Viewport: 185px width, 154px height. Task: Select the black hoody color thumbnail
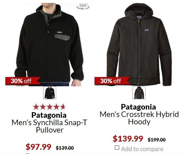(x=139, y=93)
